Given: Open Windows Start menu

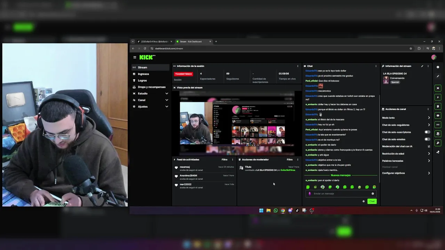Looking at the screenshot, I should (261, 210).
